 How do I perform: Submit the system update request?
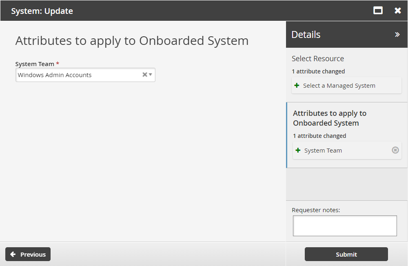pos(346,254)
